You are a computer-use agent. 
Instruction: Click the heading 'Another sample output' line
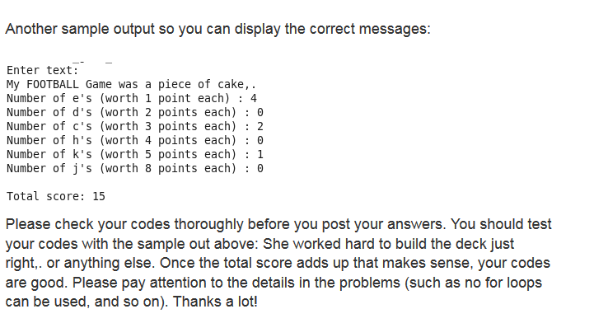217,29
